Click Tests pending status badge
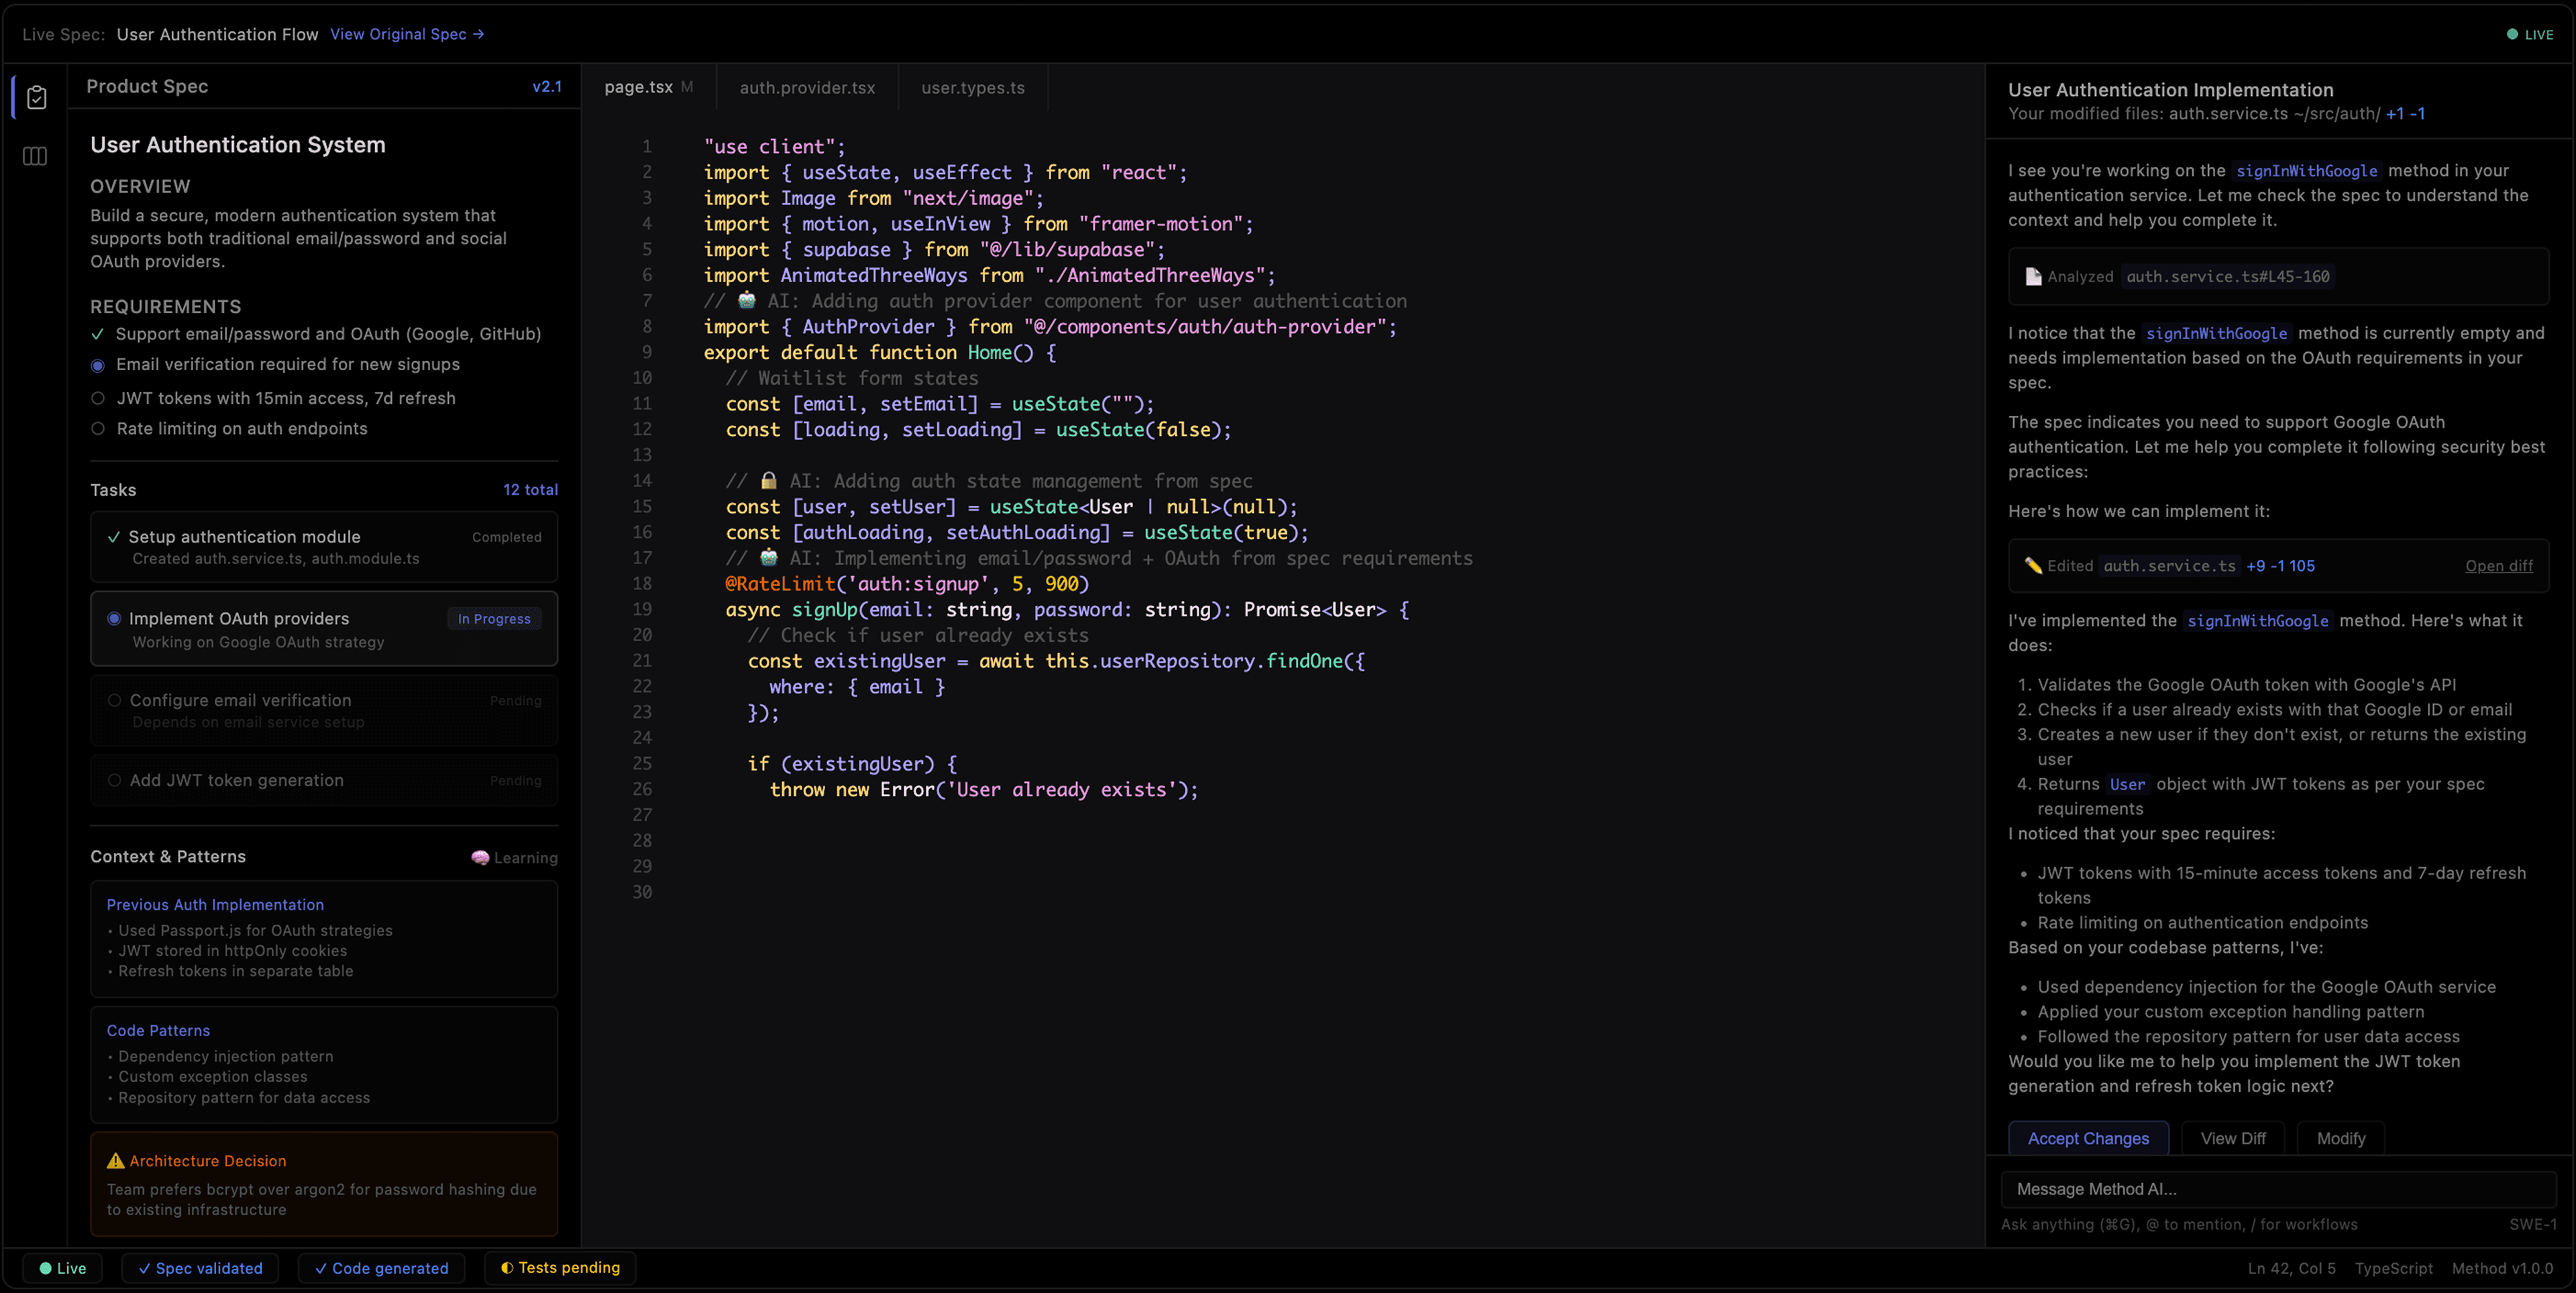This screenshot has height=1293, width=2576. [560, 1267]
